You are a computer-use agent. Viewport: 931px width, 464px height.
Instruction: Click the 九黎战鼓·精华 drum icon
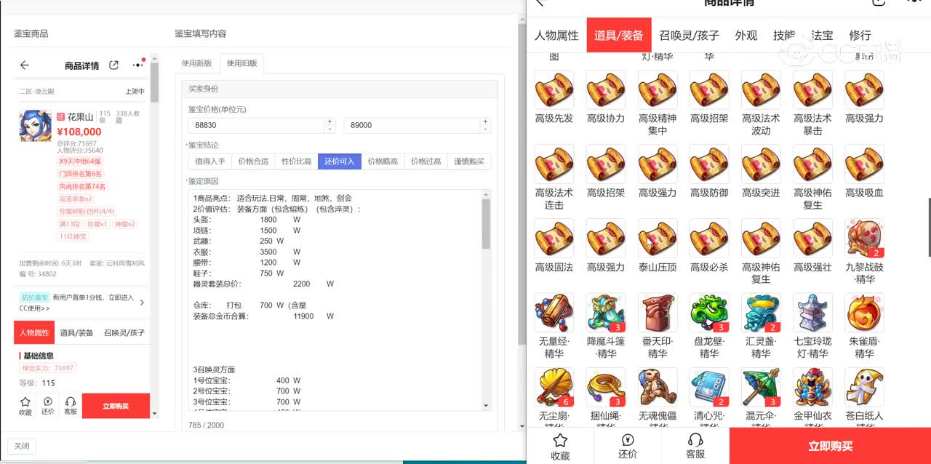tap(864, 239)
